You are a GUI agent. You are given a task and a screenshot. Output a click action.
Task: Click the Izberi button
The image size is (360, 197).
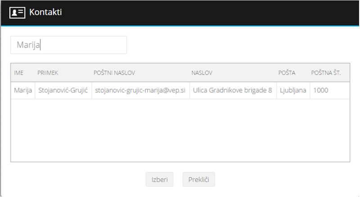click(x=159, y=179)
